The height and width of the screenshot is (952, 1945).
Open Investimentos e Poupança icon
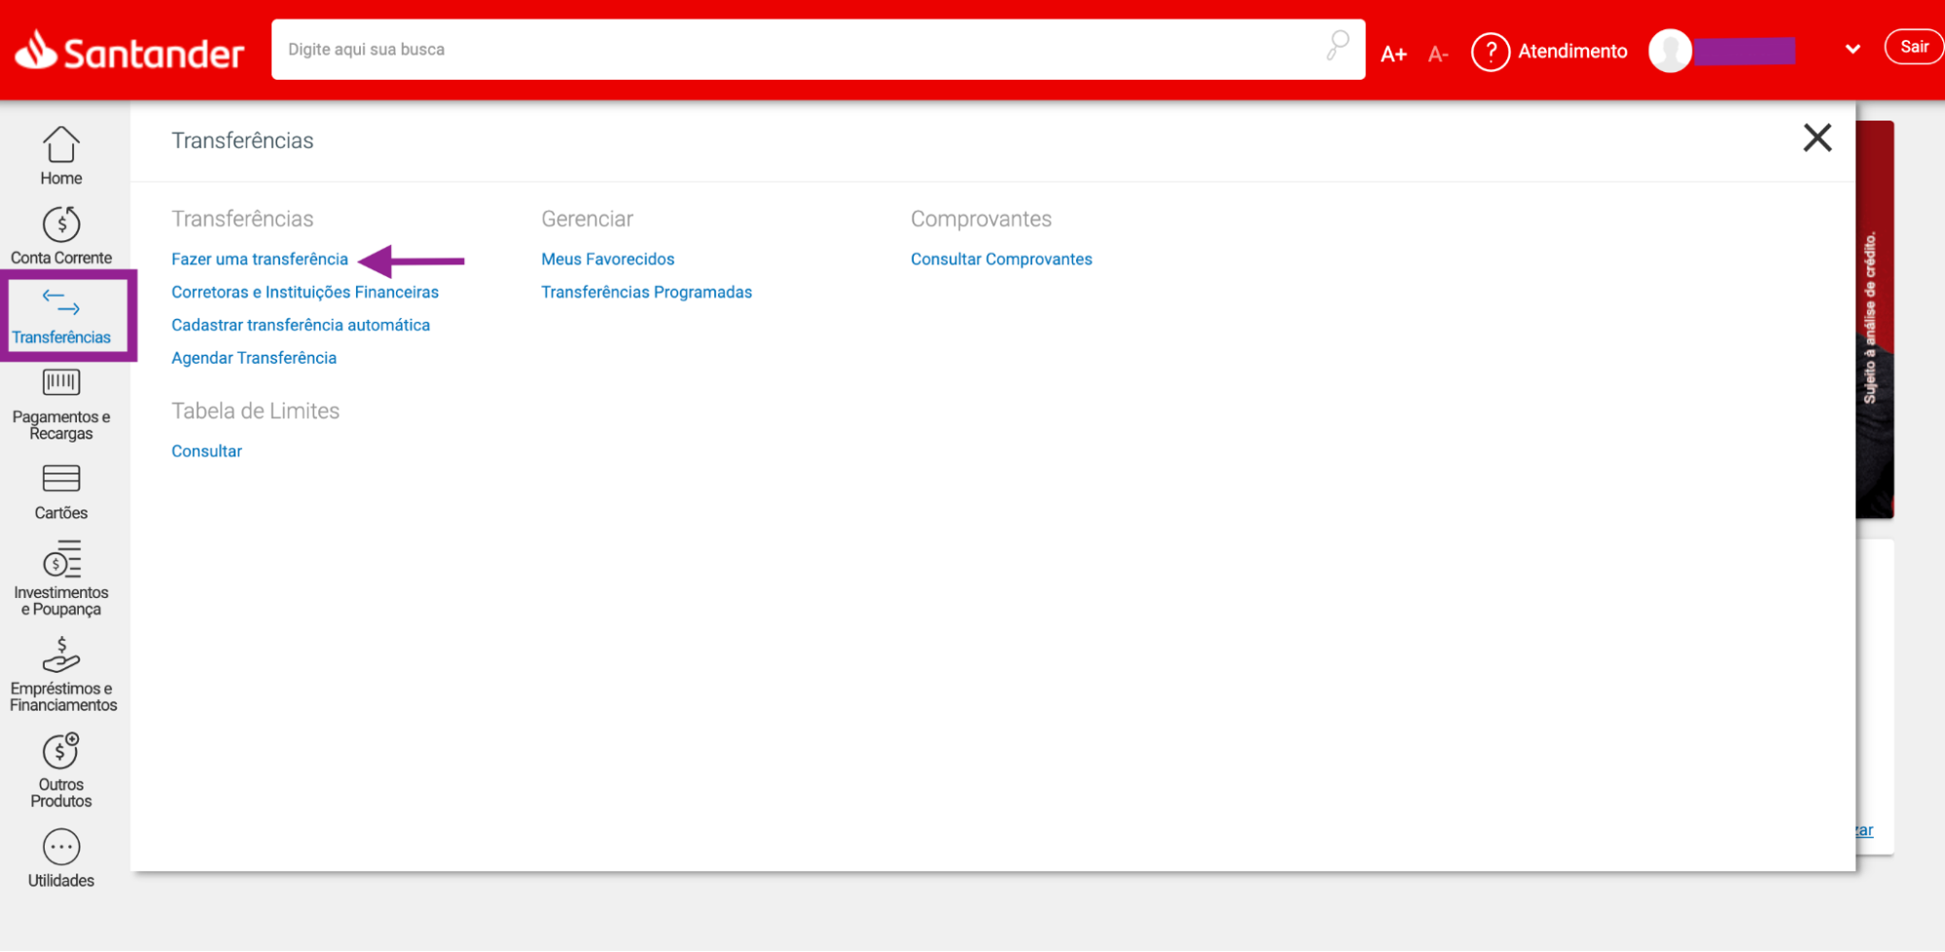[60, 560]
